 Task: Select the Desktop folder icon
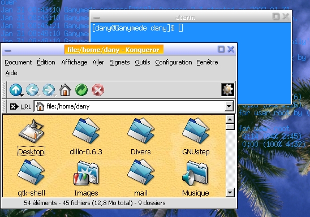(31, 131)
